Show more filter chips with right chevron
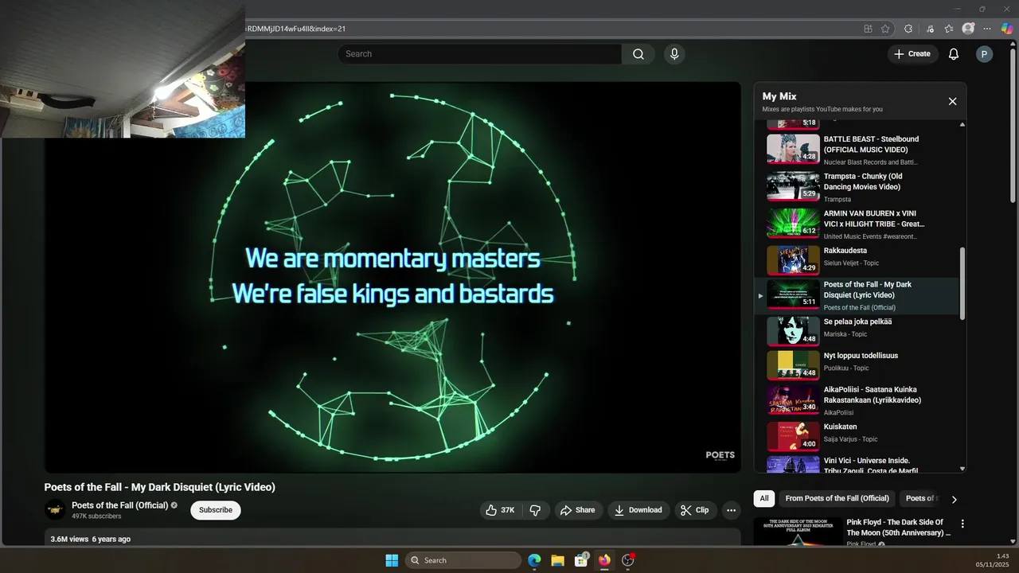 pos(954,499)
